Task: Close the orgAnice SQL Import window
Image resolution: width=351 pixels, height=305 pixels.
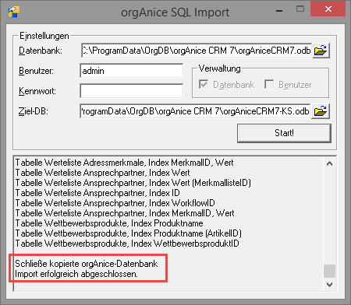Action: pyautogui.click(x=328, y=9)
